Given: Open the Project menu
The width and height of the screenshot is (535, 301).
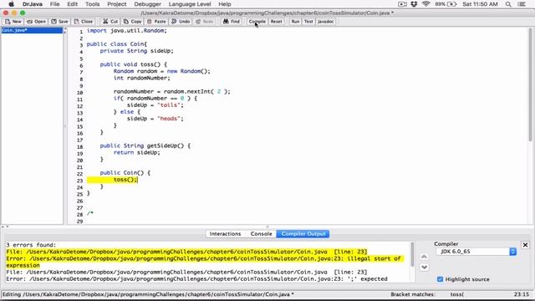Looking at the screenshot, I should [x=117, y=4].
